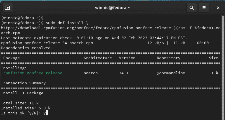Click the 'Install 1 Package' line

[22, 93]
